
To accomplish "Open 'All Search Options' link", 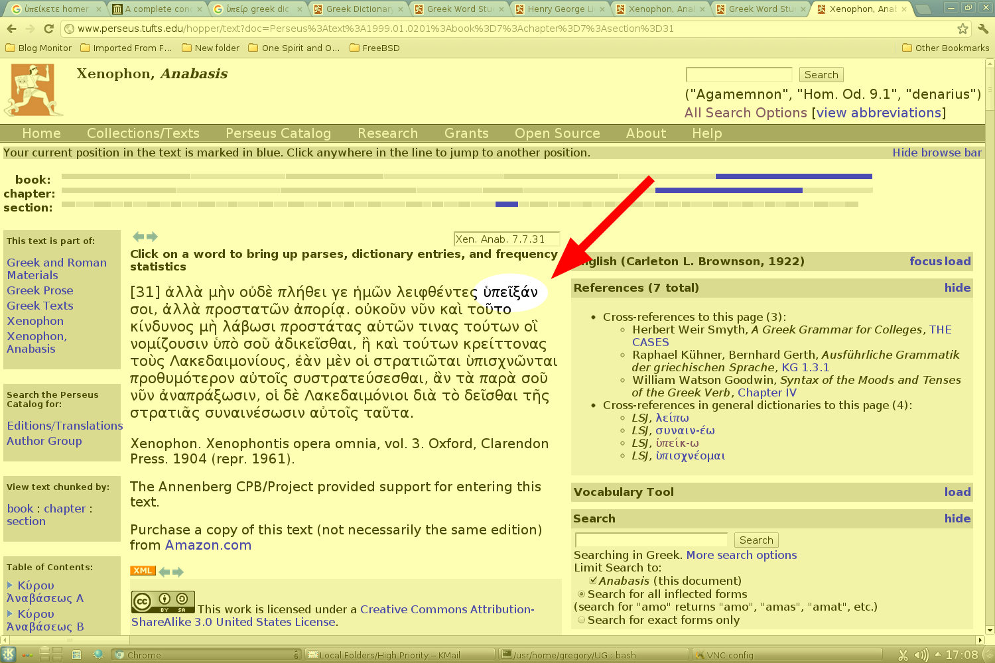I will (746, 113).
